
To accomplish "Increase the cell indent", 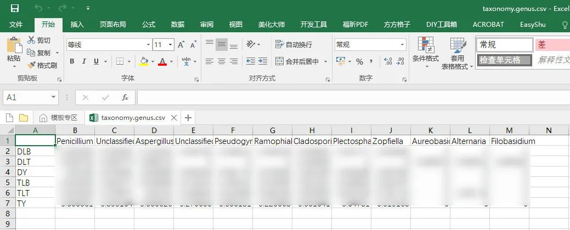I will click(263, 61).
